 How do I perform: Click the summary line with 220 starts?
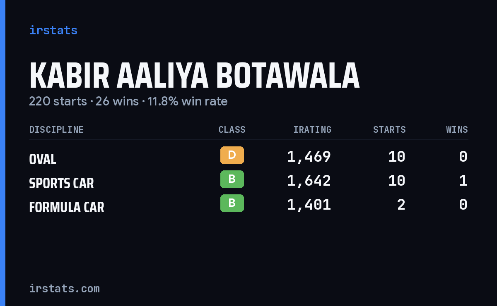pyautogui.click(x=128, y=101)
